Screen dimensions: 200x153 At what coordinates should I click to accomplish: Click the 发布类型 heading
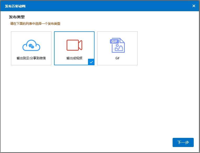(x=17, y=17)
